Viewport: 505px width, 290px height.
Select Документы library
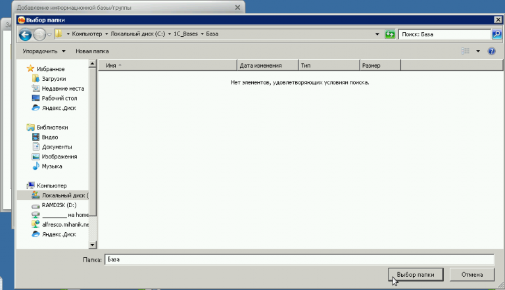click(x=57, y=147)
